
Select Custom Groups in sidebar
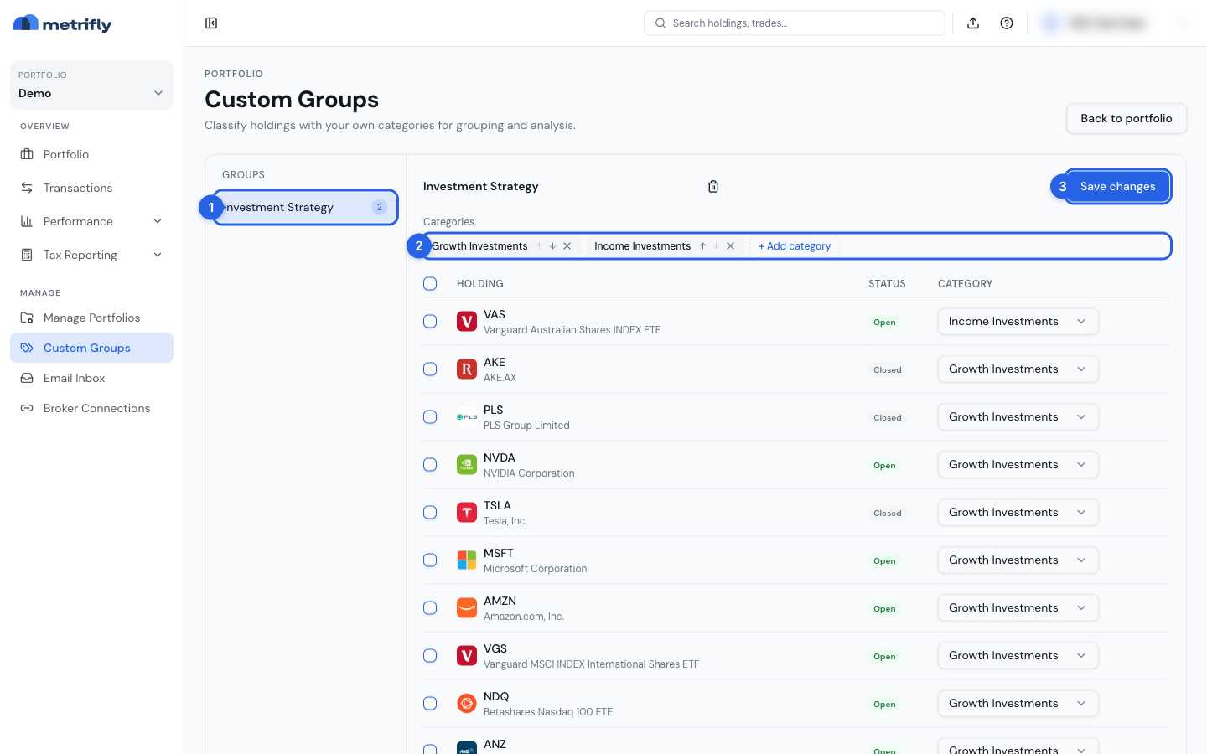click(x=91, y=348)
